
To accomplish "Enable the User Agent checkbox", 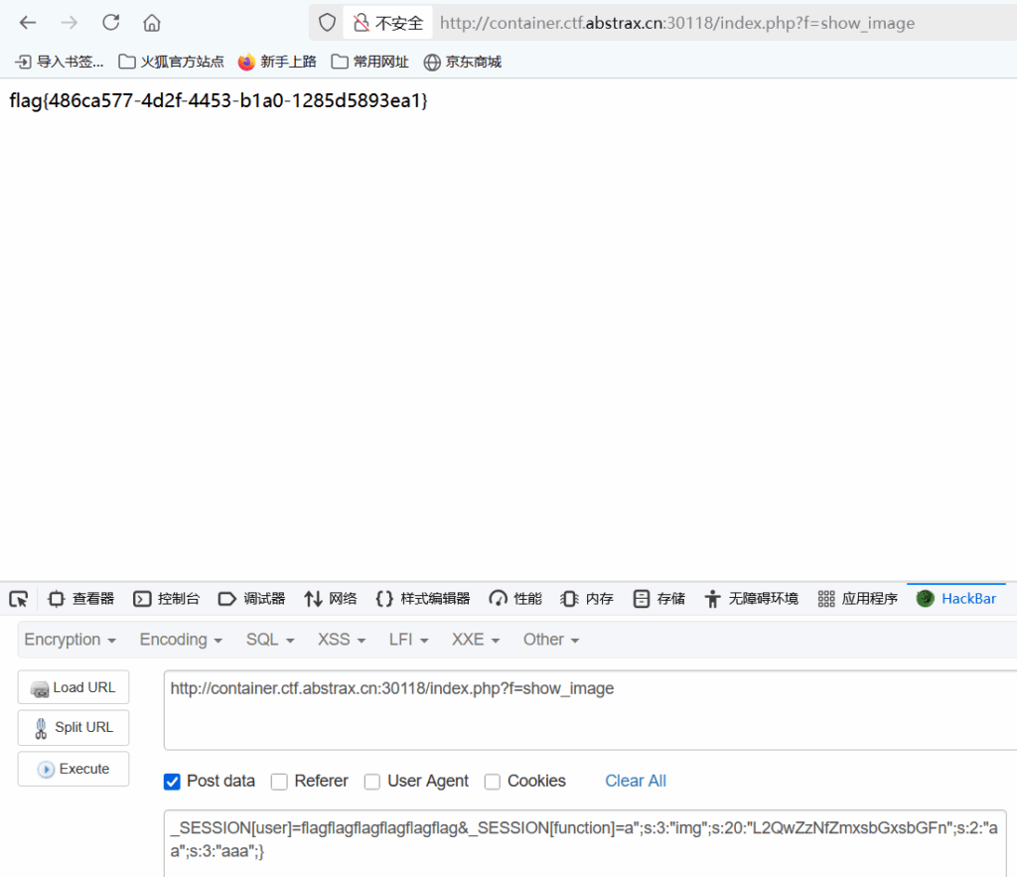I will point(372,782).
